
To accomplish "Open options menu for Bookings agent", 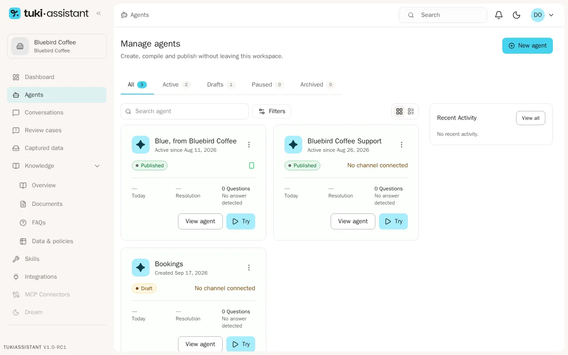I will click(249, 268).
